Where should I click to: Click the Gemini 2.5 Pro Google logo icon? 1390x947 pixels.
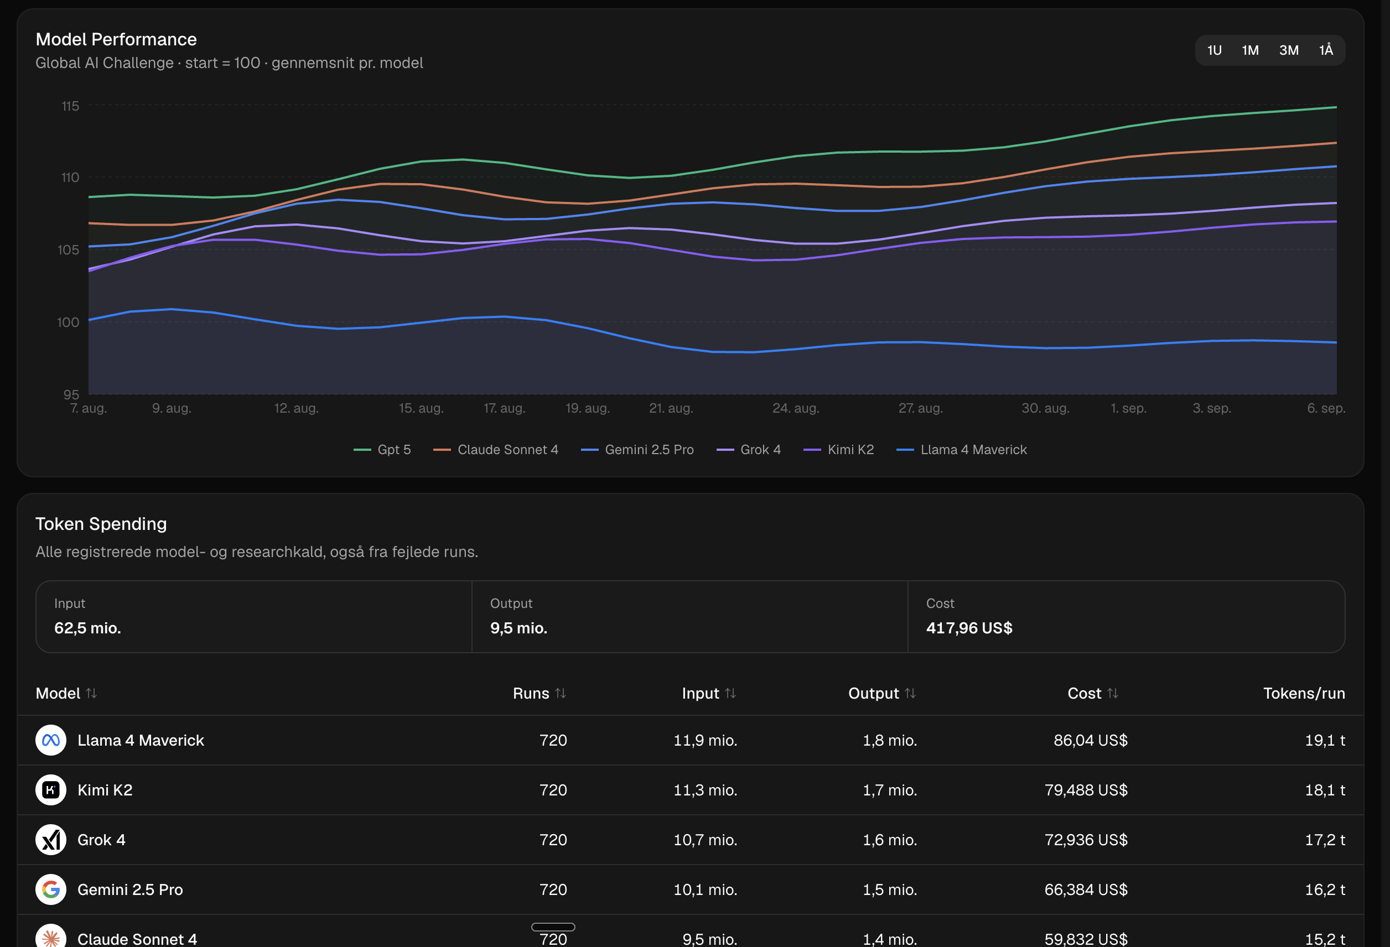click(x=51, y=889)
